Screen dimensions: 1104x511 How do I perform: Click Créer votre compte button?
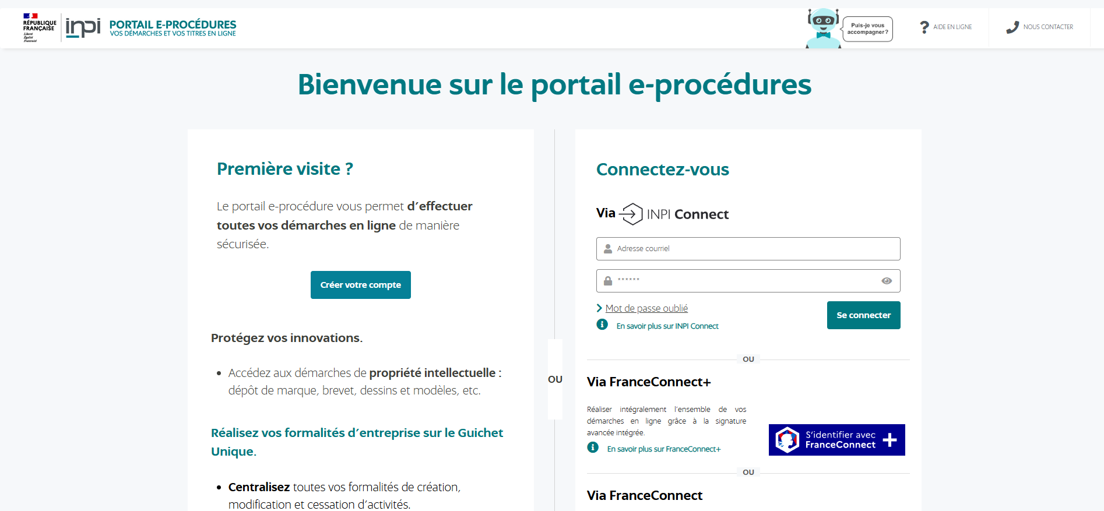tap(361, 285)
